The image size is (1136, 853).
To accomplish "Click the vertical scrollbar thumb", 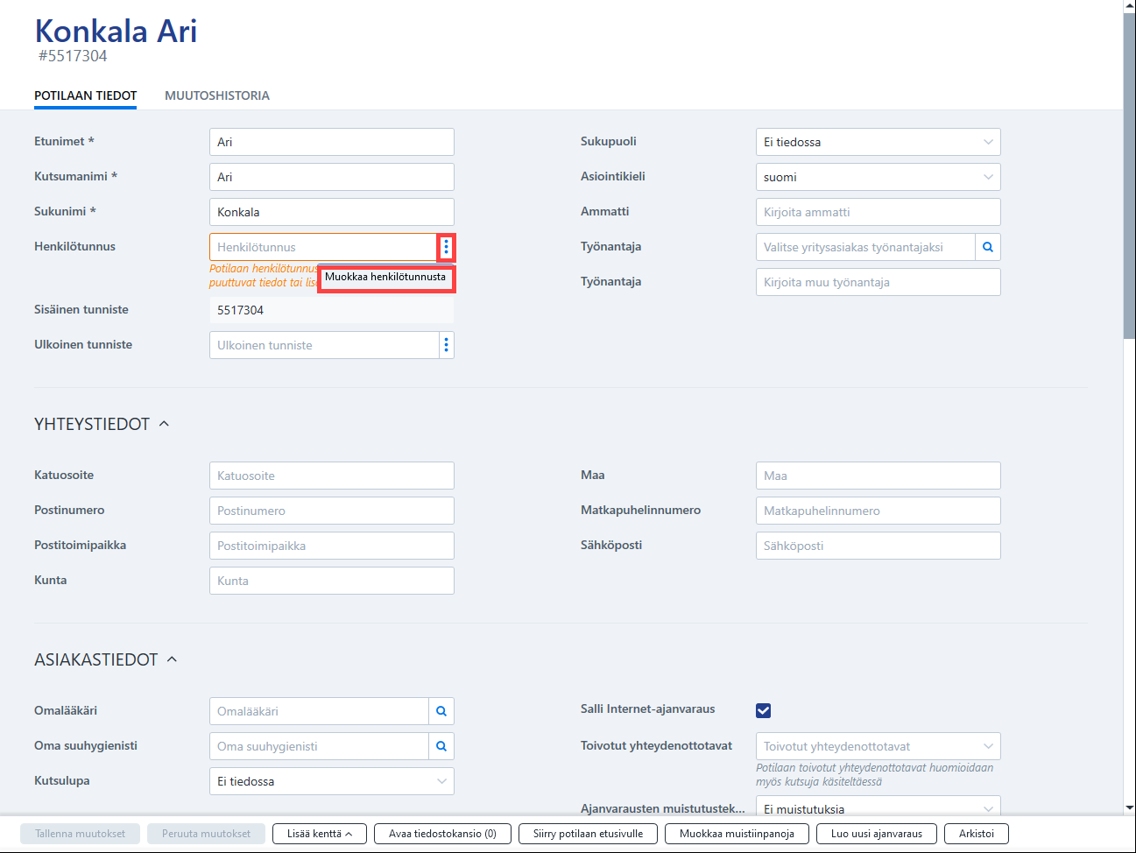I will 1129,175.
